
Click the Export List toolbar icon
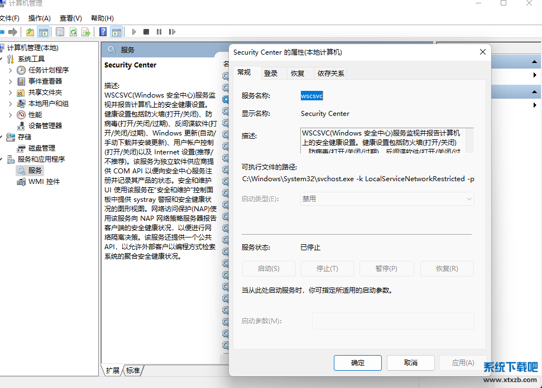tap(86, 32)
